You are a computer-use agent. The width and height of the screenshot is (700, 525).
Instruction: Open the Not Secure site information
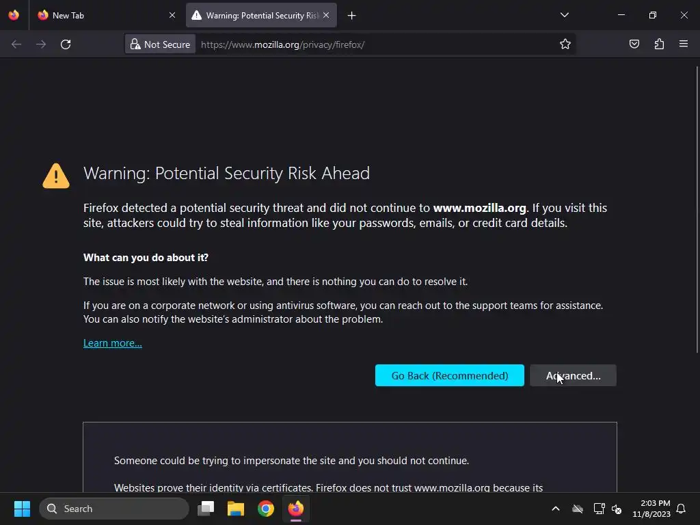(160, 44)
